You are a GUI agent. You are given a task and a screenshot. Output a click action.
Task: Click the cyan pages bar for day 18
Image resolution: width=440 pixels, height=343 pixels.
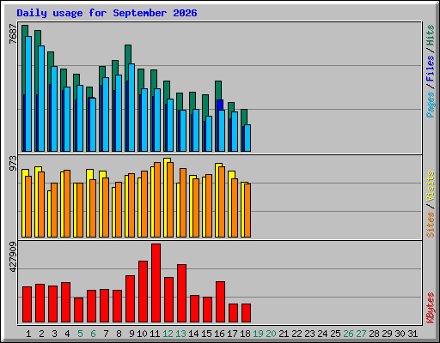click(x=247, y=138)
